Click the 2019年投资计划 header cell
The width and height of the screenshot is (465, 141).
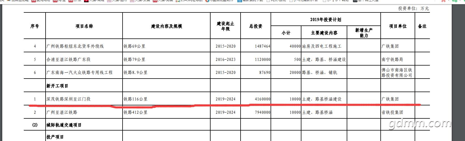(325, 19)
